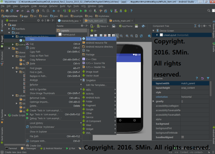Click Palette settings gear icon
This screenshot has width=215, height=154.
83,26
